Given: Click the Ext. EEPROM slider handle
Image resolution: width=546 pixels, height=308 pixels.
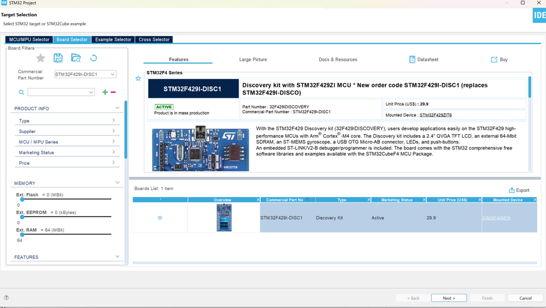Looking at the screenshot, I should pos(22,217).
